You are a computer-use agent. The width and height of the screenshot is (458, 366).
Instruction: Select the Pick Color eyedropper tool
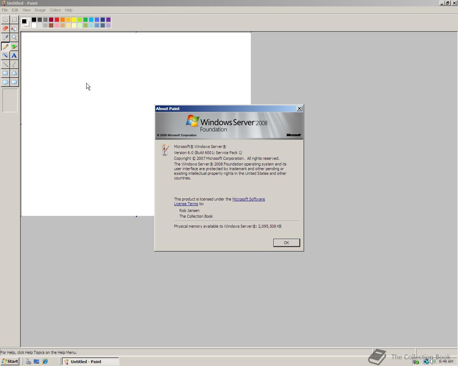pos(5,38)
